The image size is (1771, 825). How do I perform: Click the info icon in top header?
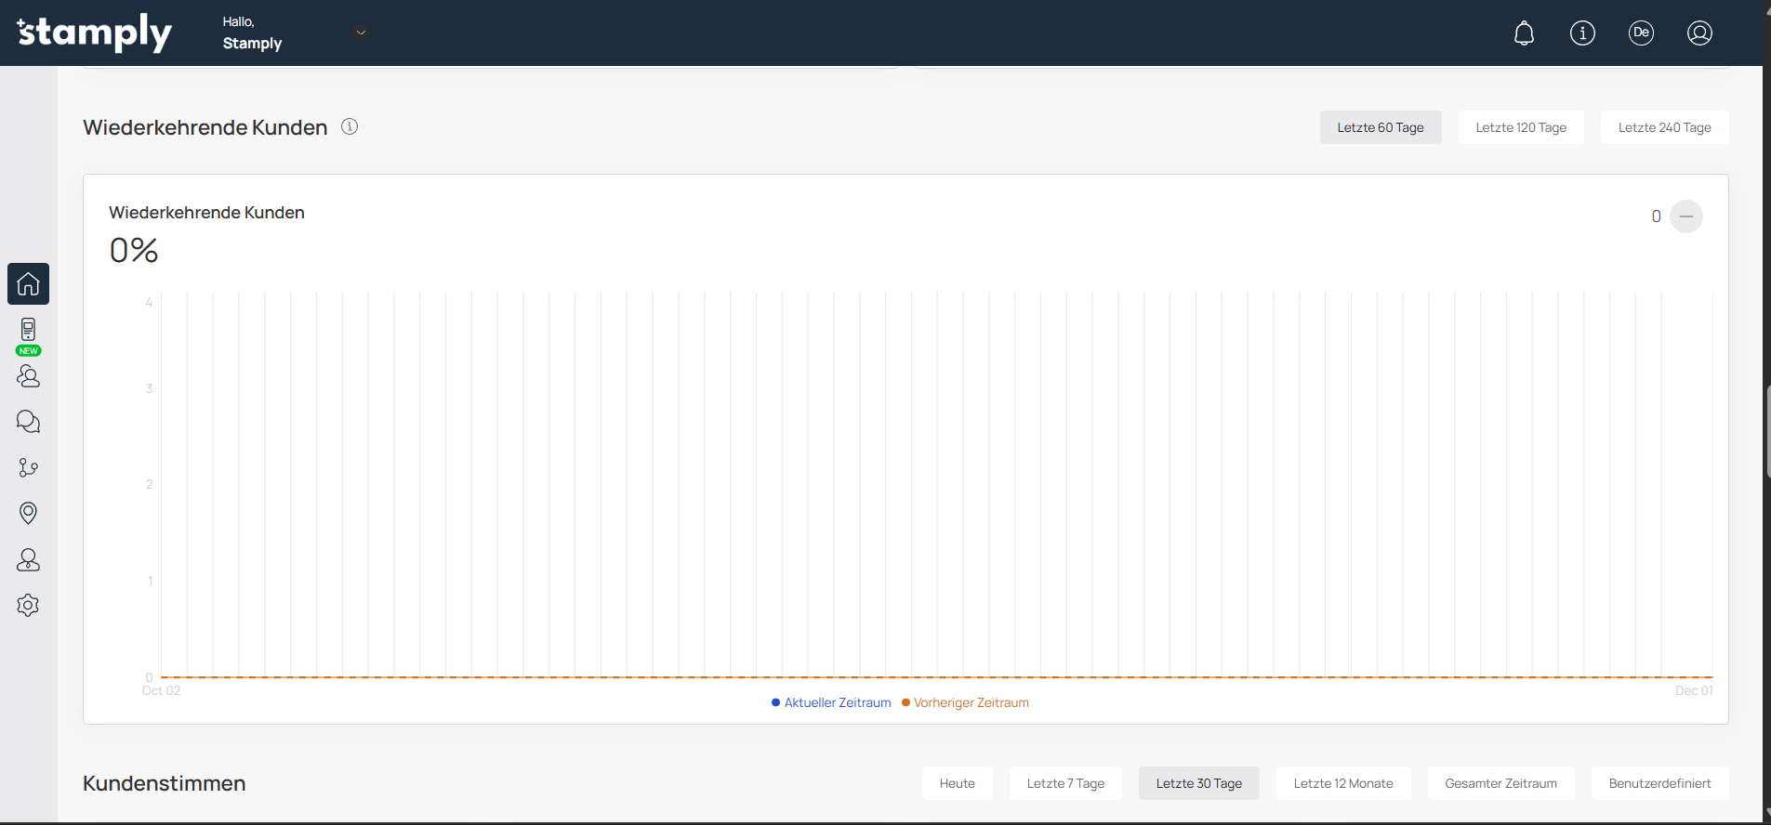tap(1582, 33)
